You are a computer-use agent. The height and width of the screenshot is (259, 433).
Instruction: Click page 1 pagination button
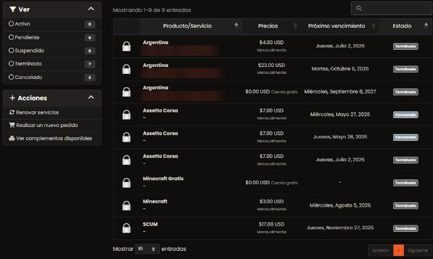coord(398,250)
